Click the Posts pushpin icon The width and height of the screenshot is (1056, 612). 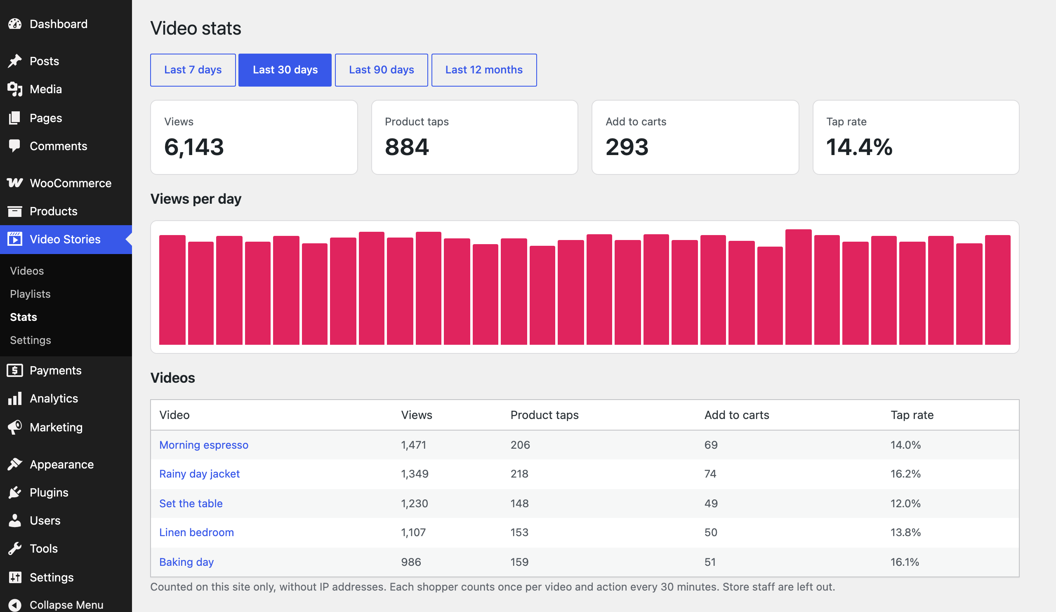pyautogui.click(x=15, y=61)
